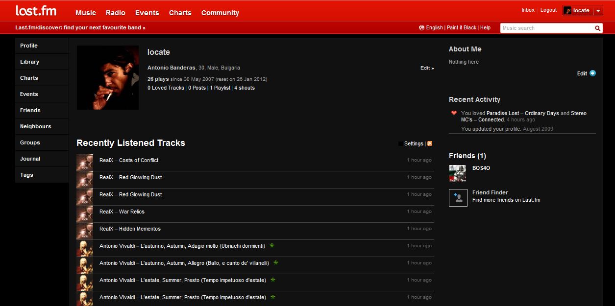The height and width of the screenshot is (306, 615).
Task: Open BOS4O friend name link
Action: pyautogui.click(x=481, y=168)
